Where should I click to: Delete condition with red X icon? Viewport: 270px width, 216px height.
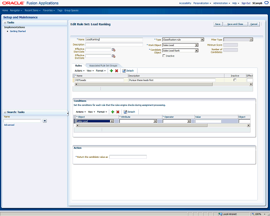point(118,112)
